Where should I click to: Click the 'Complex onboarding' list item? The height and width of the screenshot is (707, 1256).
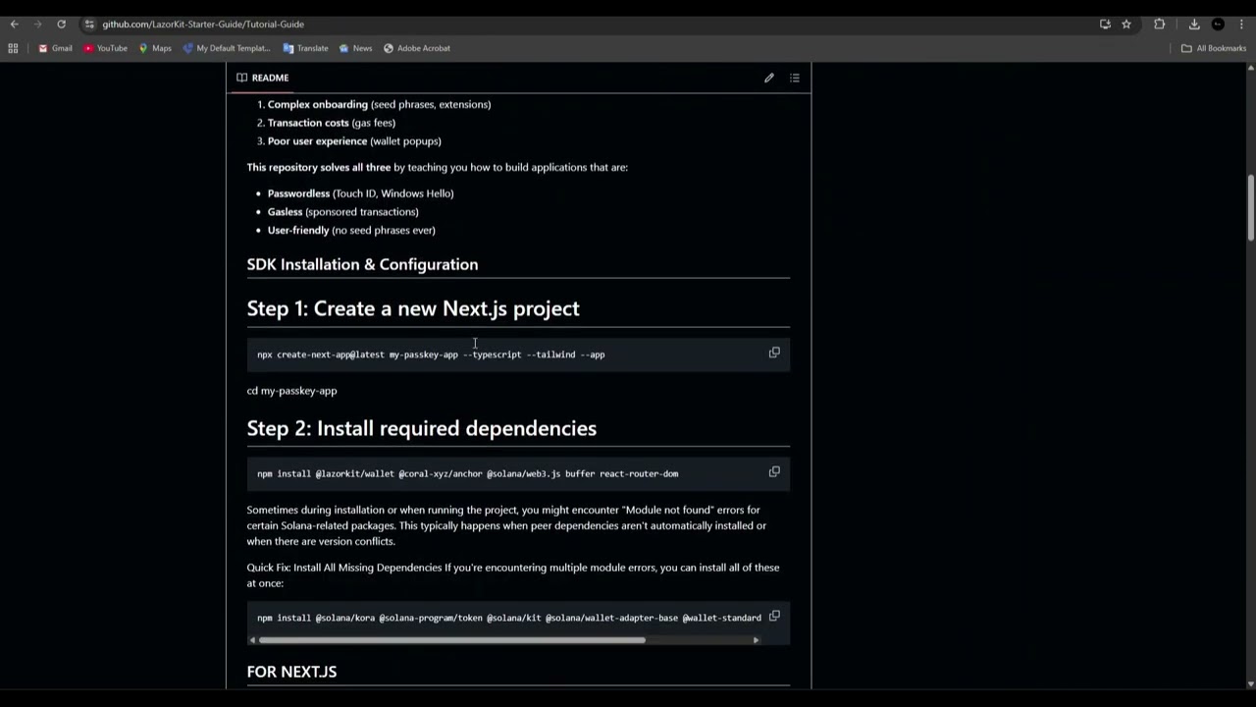(x=379, y=104)
